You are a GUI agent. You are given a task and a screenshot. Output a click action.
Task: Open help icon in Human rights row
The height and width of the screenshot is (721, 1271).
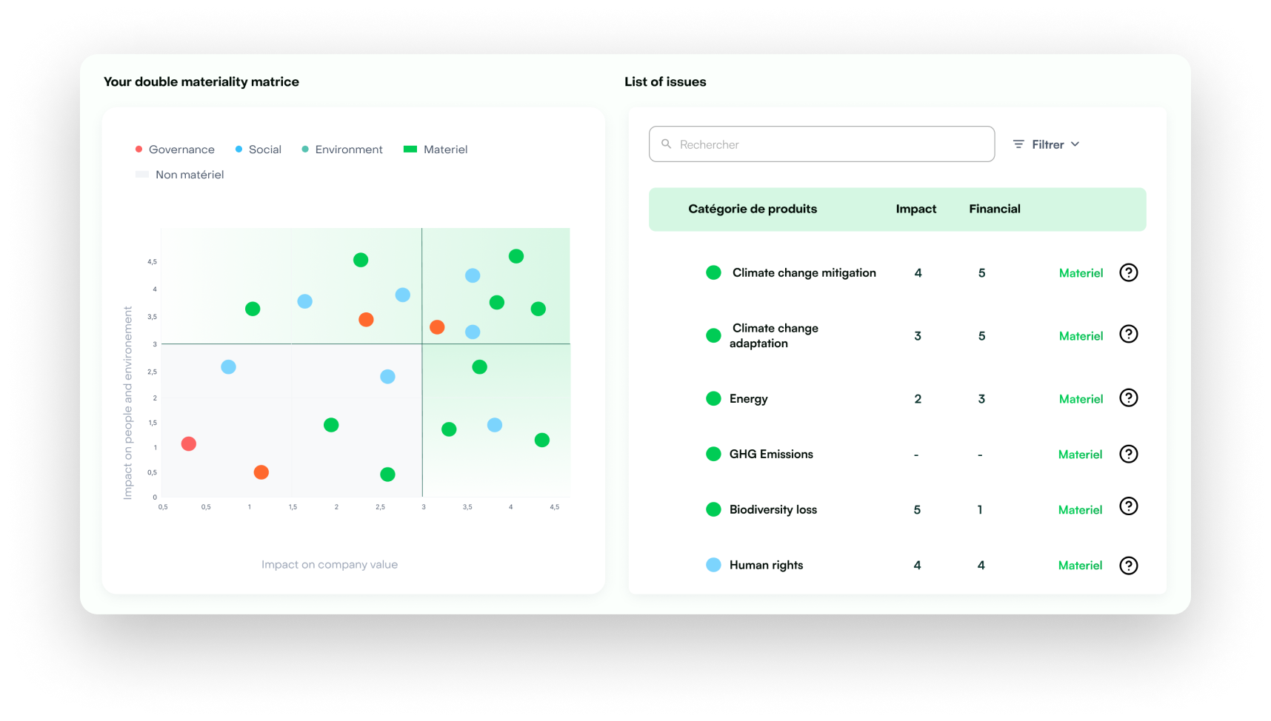point(1128,566)
